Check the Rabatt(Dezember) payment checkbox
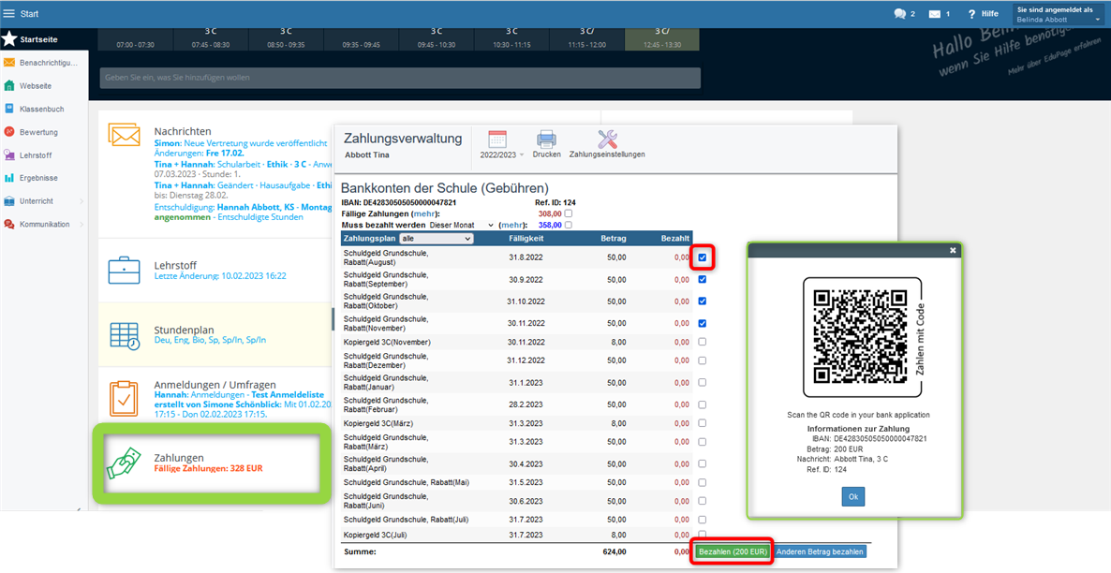 click(x=703, y=360)
